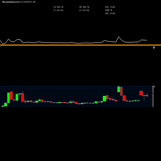
Task: Click the 'OH: 0' value
Action: (x=109, y=10)
